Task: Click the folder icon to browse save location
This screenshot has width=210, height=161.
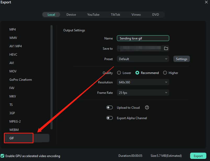Action: [166, 48]
